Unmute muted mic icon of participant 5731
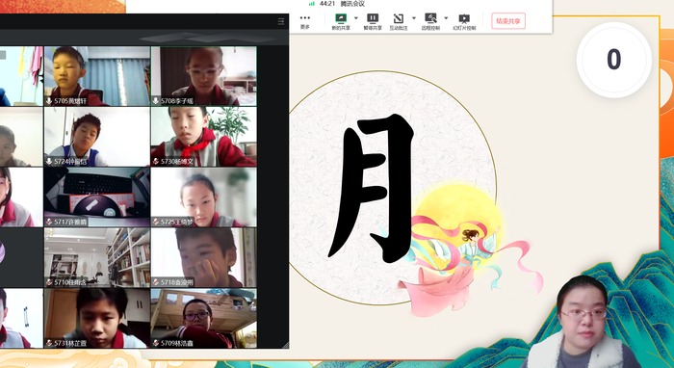Screen dimensions: 674x368 click(49, 343)
